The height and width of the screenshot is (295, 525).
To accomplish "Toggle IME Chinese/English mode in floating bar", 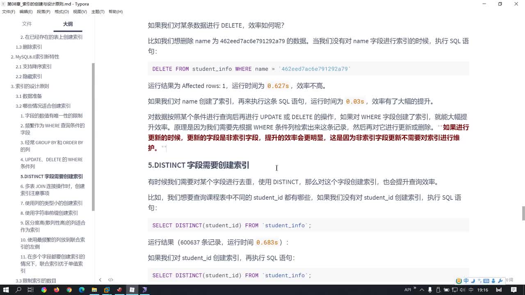I will coord(466,281).
